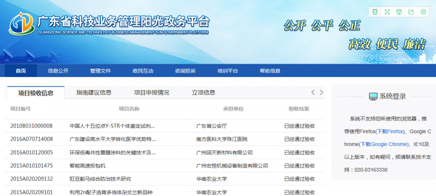Screen dimensions: 436x196
Task: Click the share icon in floating toolbar
Action: [411, 12]
